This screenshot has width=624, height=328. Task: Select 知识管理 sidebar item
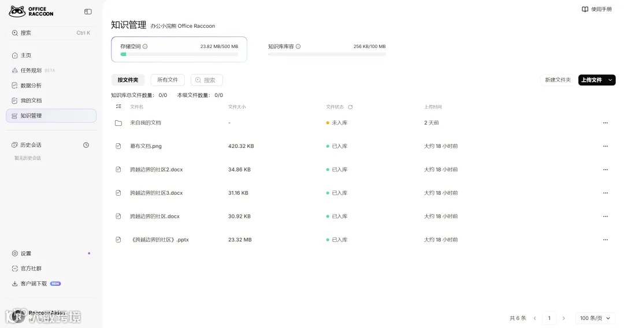tap(51, 115)
